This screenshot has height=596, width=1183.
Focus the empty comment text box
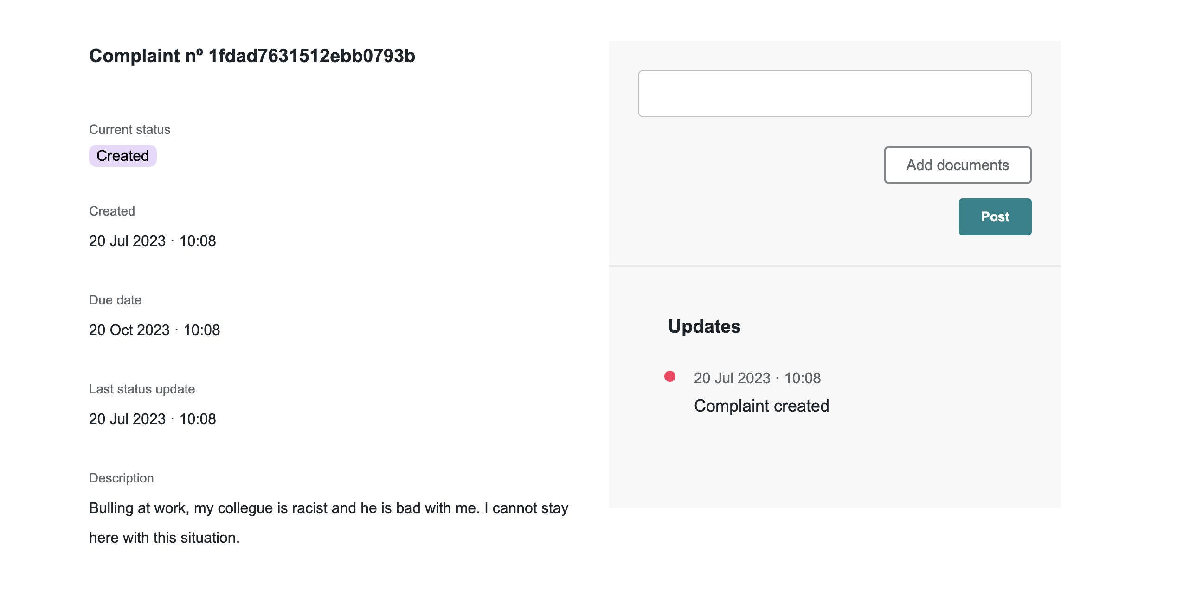tap(835, 94)
